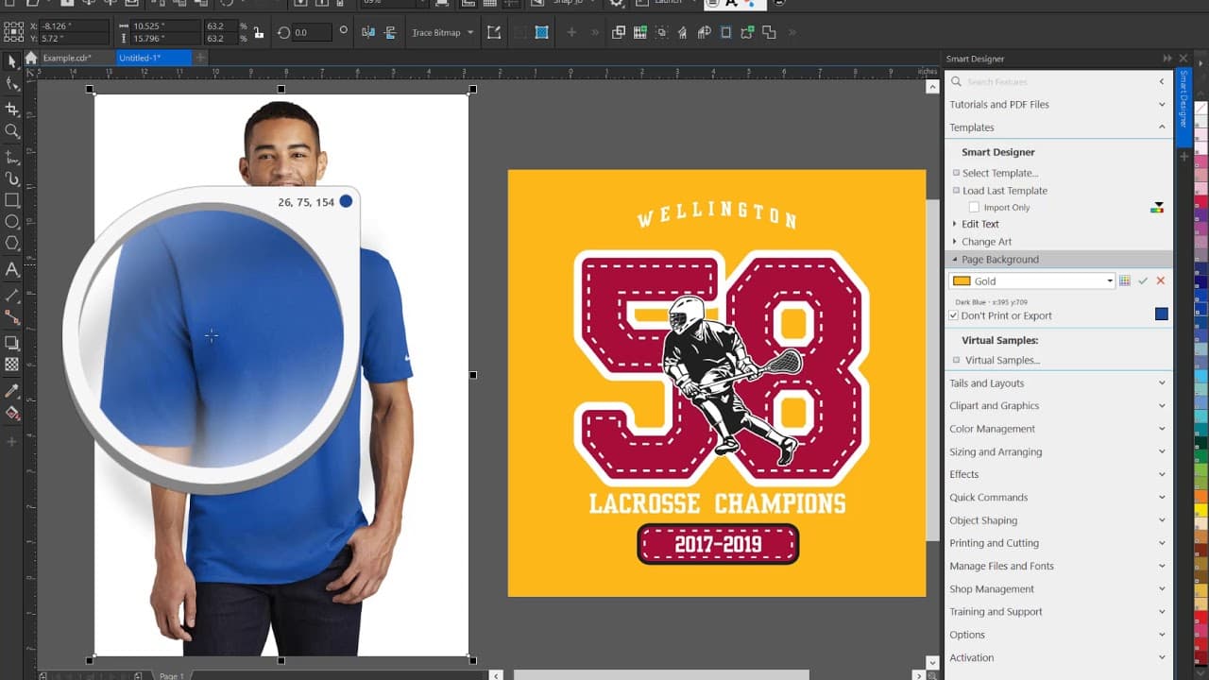The height and width of the screenshot is (680, 1209).
Task: Click the mirror horizontally icon
Action: point(368,32)
